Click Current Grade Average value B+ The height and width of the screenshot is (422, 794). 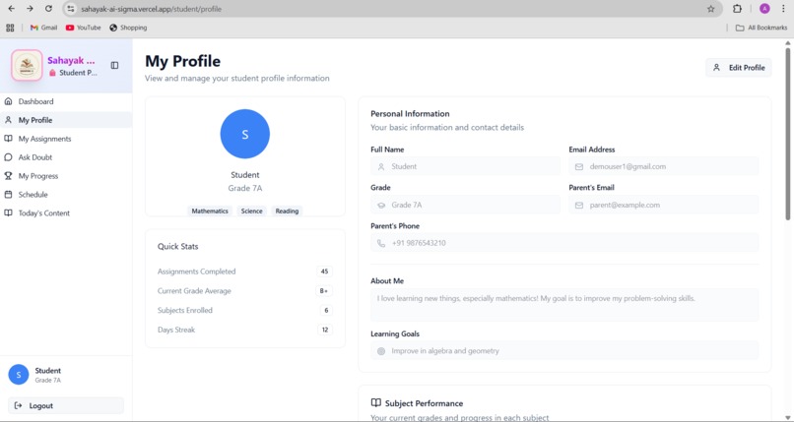click(x=324, y=291)
